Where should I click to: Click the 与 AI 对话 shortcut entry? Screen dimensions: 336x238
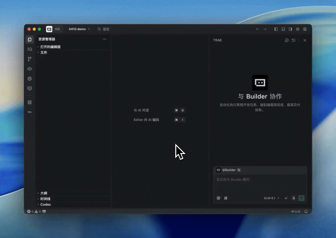[159, 110]
